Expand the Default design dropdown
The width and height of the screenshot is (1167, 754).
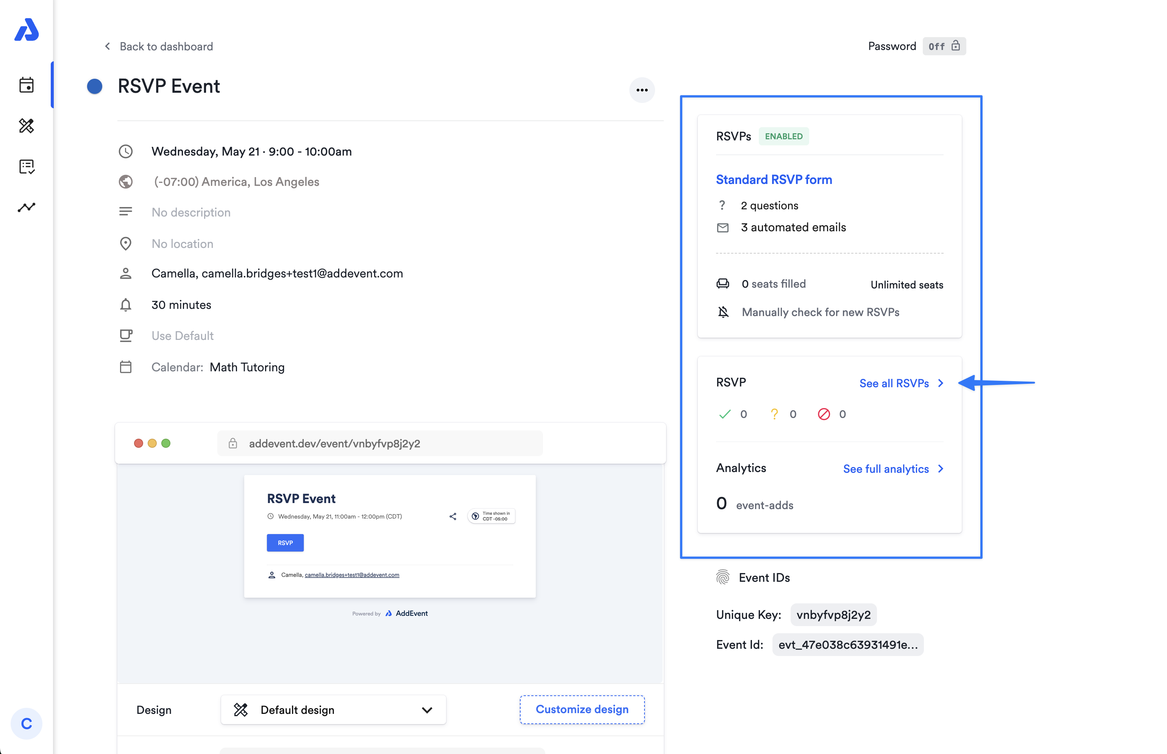coord(333,709)
